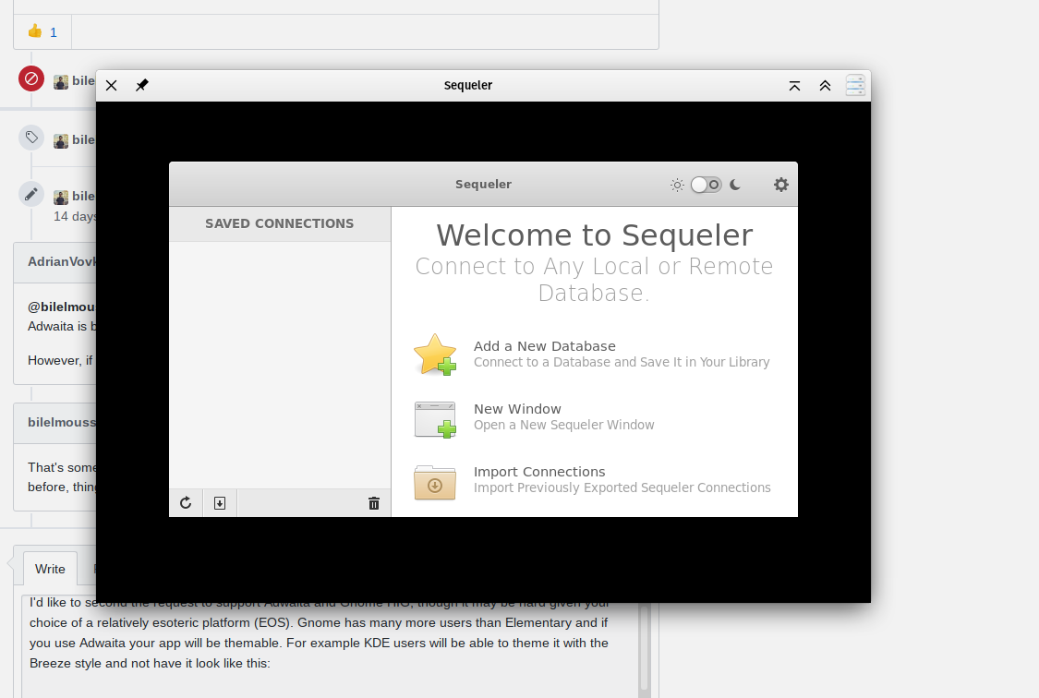Click the Welcome to Sequeler heading

pos(595,235)
